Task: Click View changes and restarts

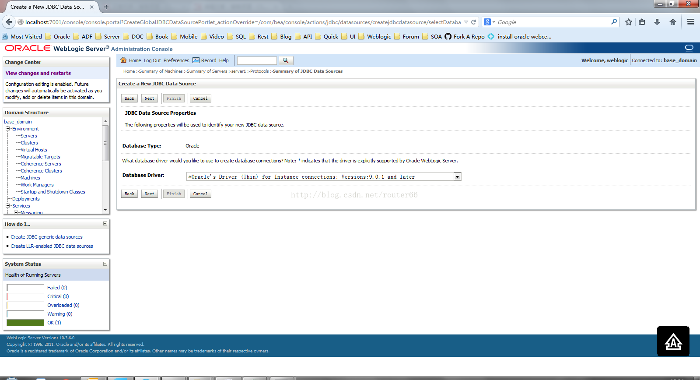Action: [38, 73]
